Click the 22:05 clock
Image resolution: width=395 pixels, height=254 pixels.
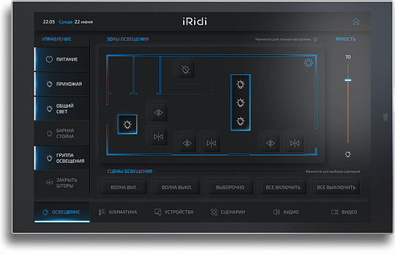[x=49, y=22]
